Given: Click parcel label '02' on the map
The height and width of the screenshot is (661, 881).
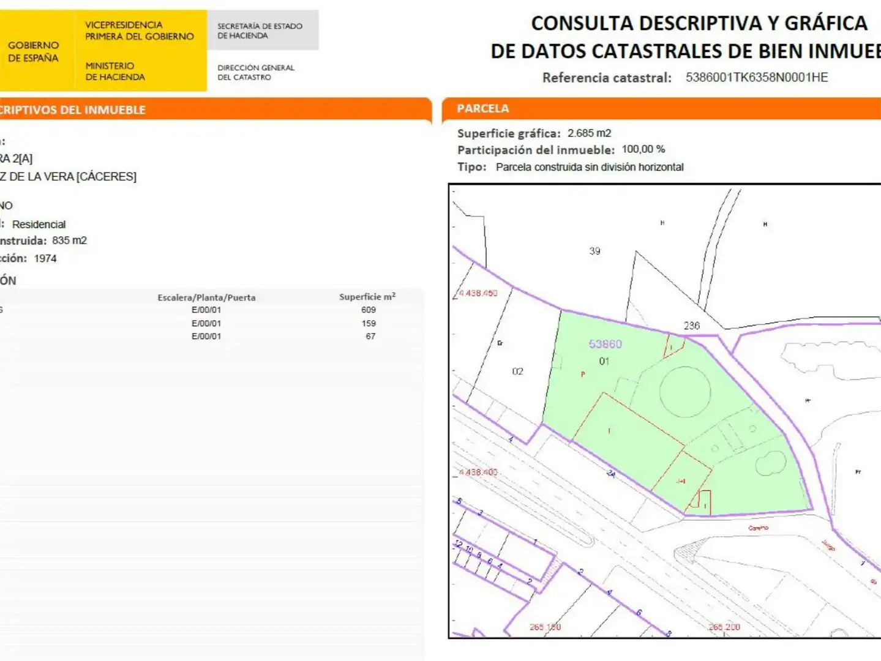Looking at the screenshot, I should click(517, 372).
